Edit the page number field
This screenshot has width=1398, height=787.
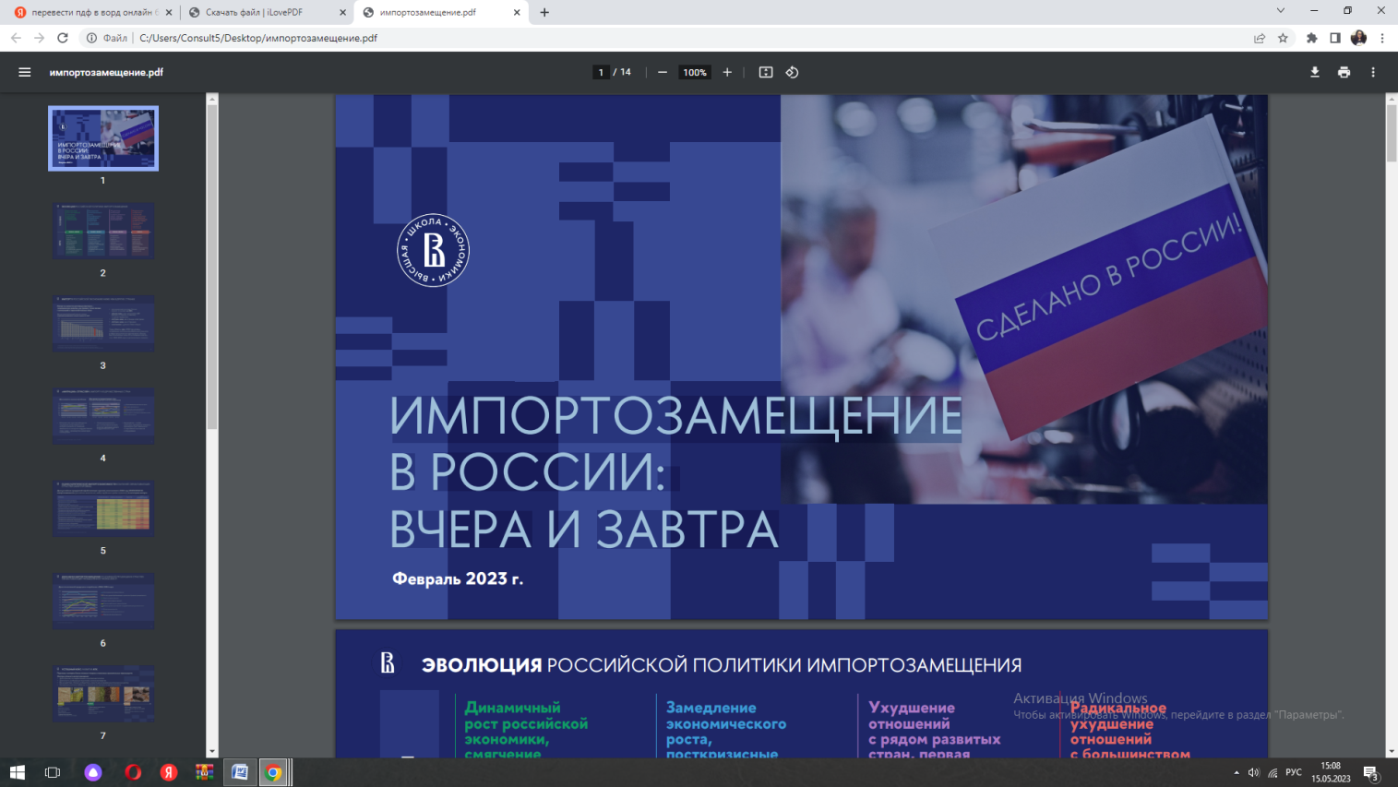click(601, 72)
